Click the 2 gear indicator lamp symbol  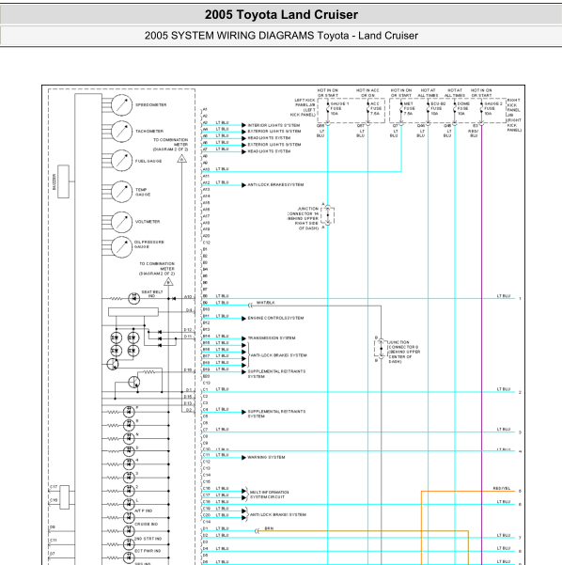(x=129, y=491)
